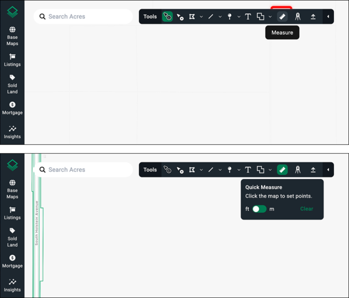Viewport: 349px width, 298px height.
Task: Click Search Acres field in the Measure tooltip view
Action: (x=83, y=16)
